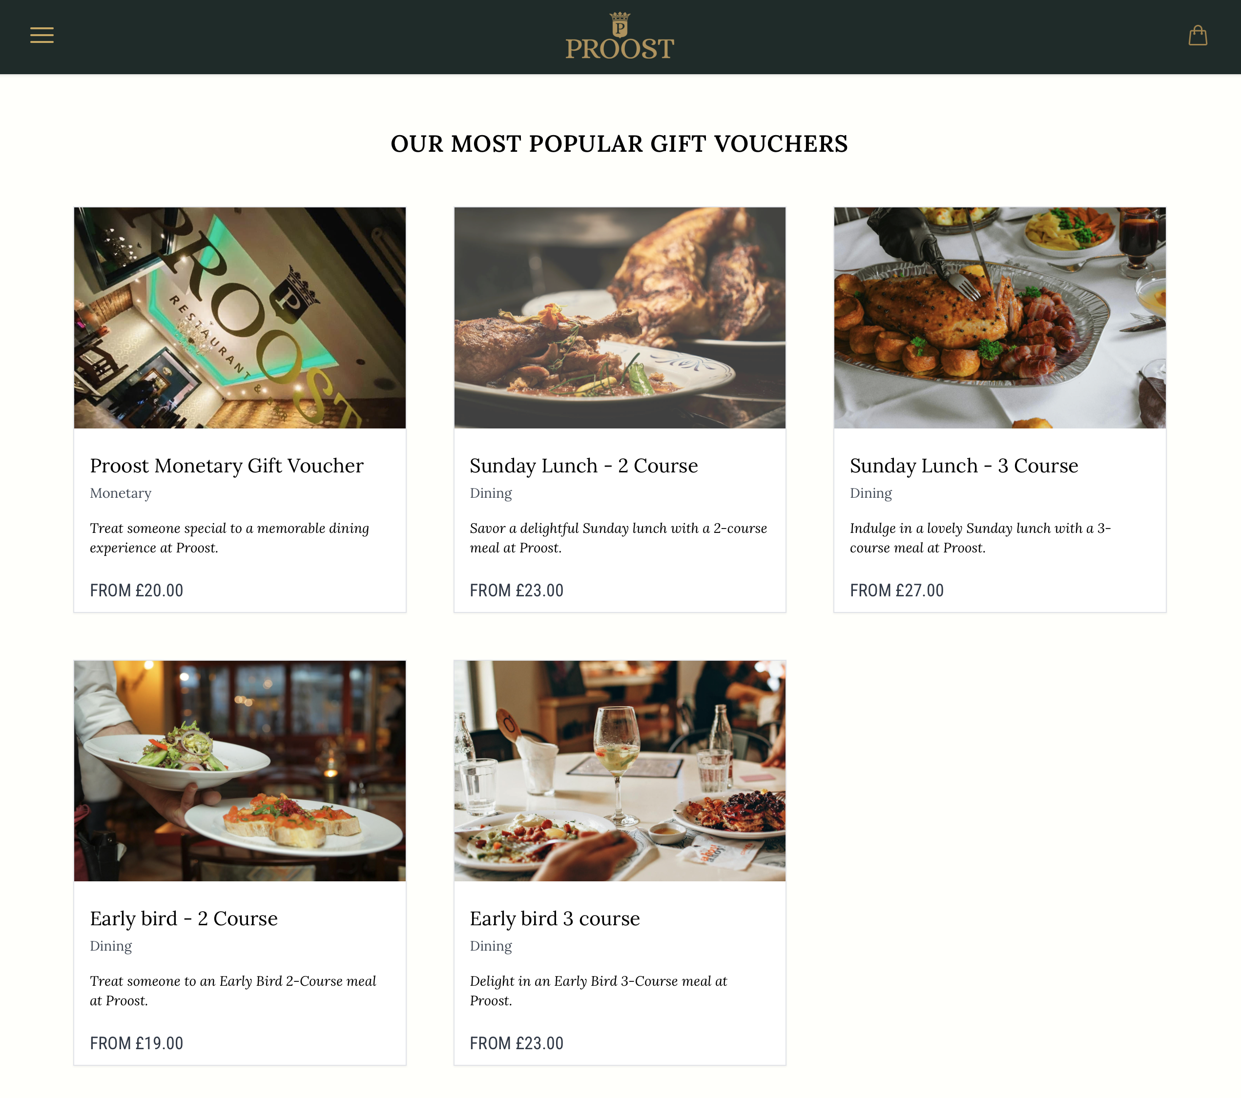Select Early bird - 2 Course title

pyautogui.click(x=184, y=918)
